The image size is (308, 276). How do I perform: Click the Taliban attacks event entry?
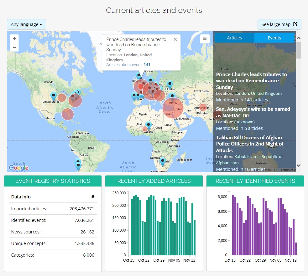point(249,144)
